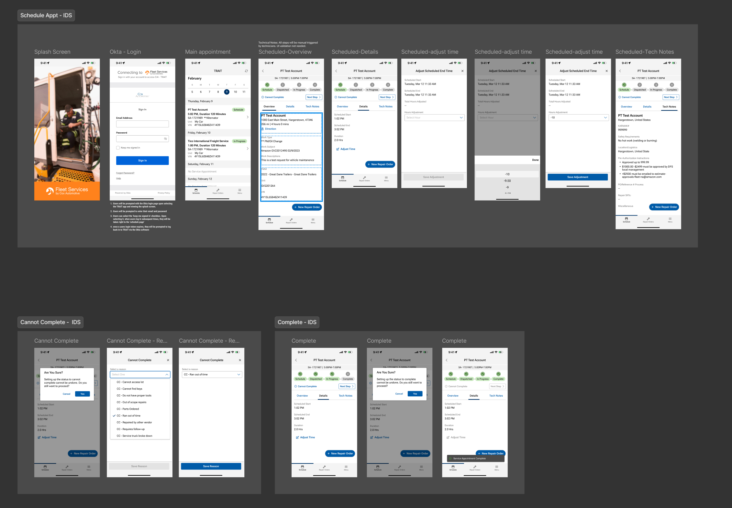Select checked 'CC - Ran out of time' option

[128, 416]
